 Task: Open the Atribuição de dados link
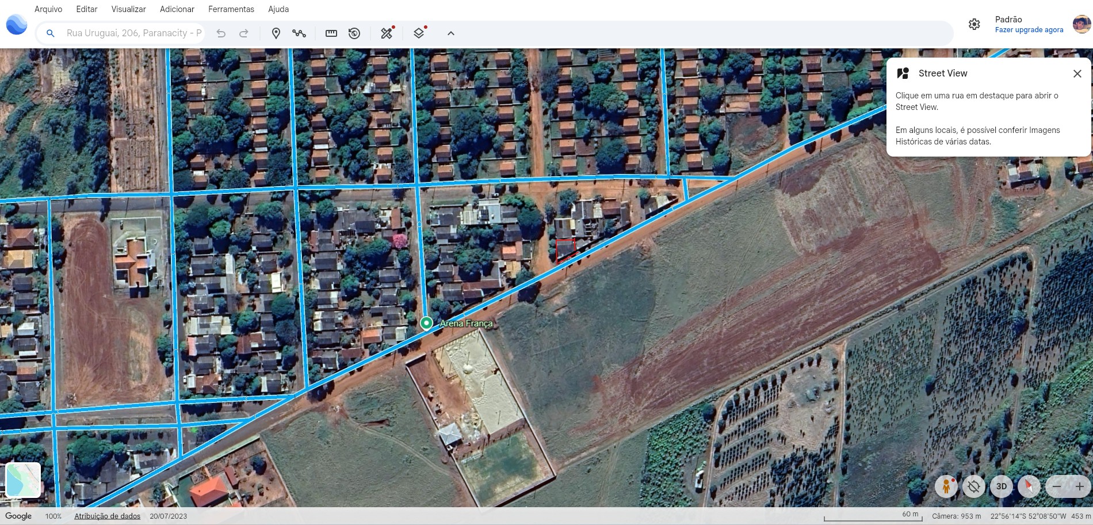pos(107,516)
